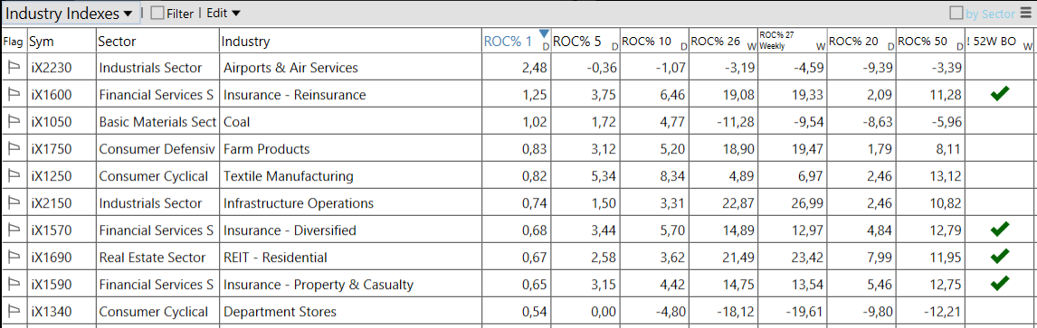This screenshot has height=328, width=1037.
Task: Open the Industry Indexes dropdown
Action: point(71,14)
